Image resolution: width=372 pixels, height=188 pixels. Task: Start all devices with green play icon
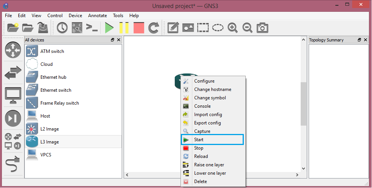[x=109, y=28]
